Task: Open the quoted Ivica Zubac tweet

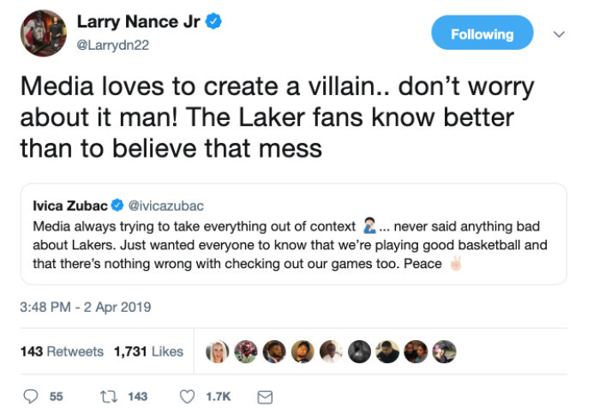Action: coord(291,244)
